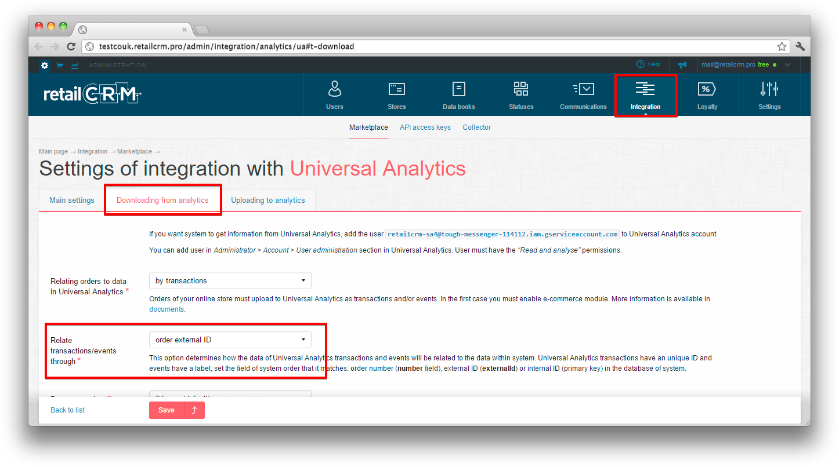Screen dimensions: 839x467
Task: Open the Stores section icon
Action: coord(397,89)
